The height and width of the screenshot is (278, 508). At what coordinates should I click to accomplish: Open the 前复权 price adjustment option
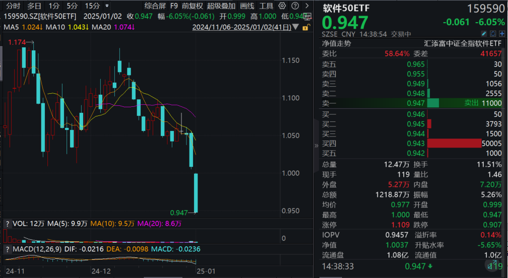tap(192, 6)
